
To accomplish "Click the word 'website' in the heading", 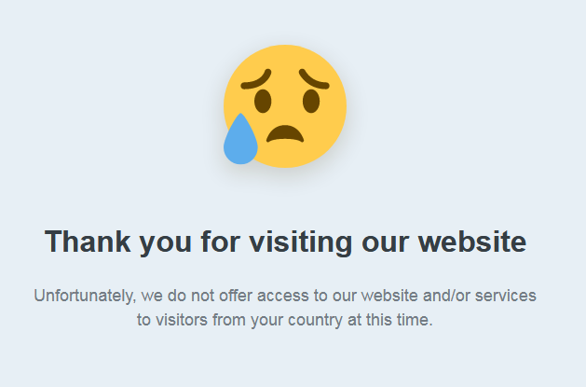I will tap(472, 242).
